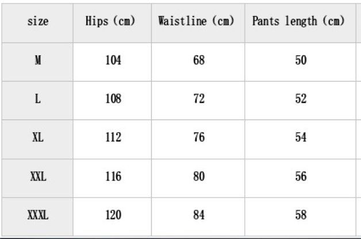Select the L size row label
This screenshot has height=239, width=361.
point(38,99)
